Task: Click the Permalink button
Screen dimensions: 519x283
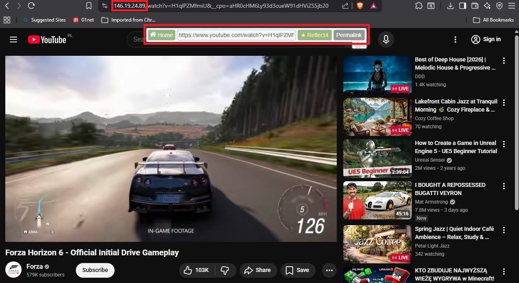Action: 349,35
